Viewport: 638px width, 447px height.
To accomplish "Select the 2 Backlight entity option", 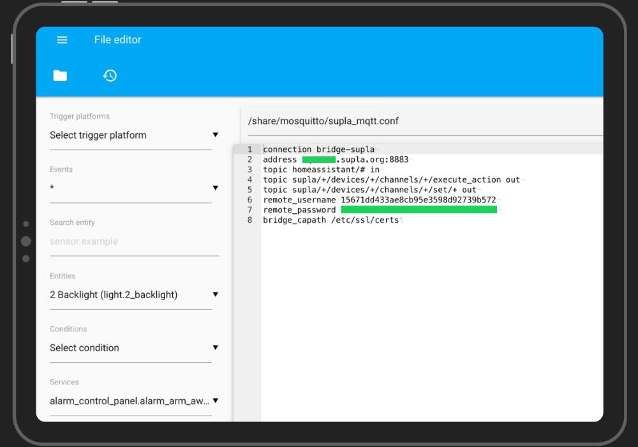I will click(115, 294).
